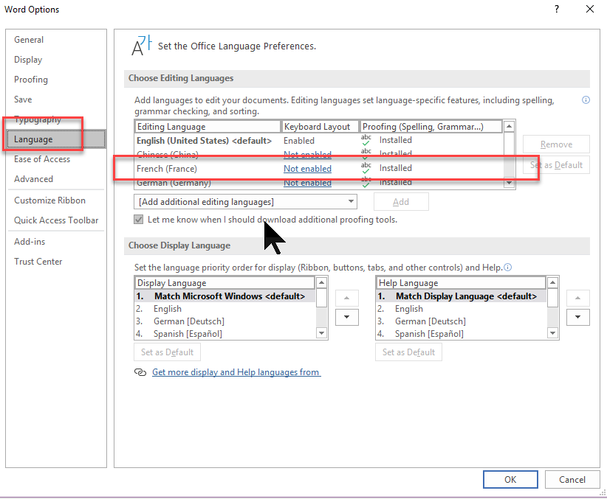Viewport: 607px width, 499px height.
Task: Click the Proofing (Spelling, Grammar...) column header
Action: point(431,126)
